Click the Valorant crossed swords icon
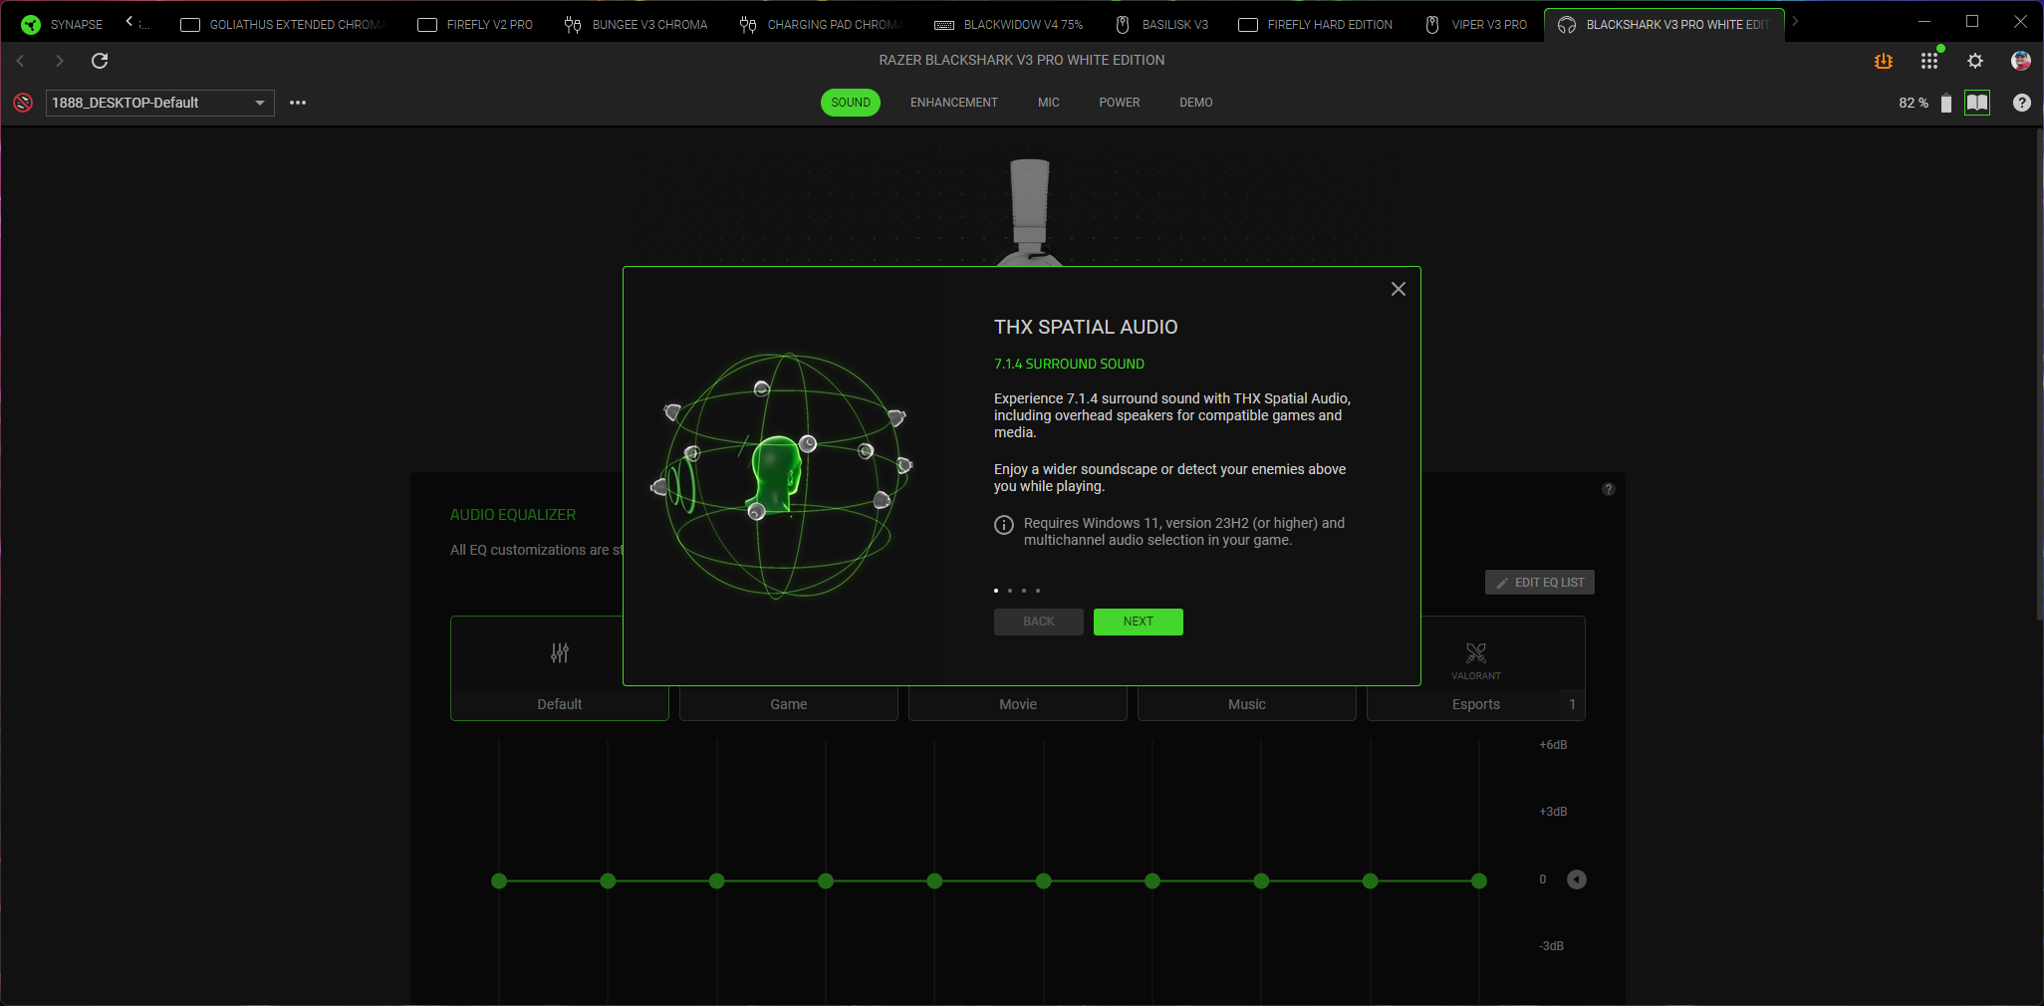2044x1006 pixels. 1476,653
